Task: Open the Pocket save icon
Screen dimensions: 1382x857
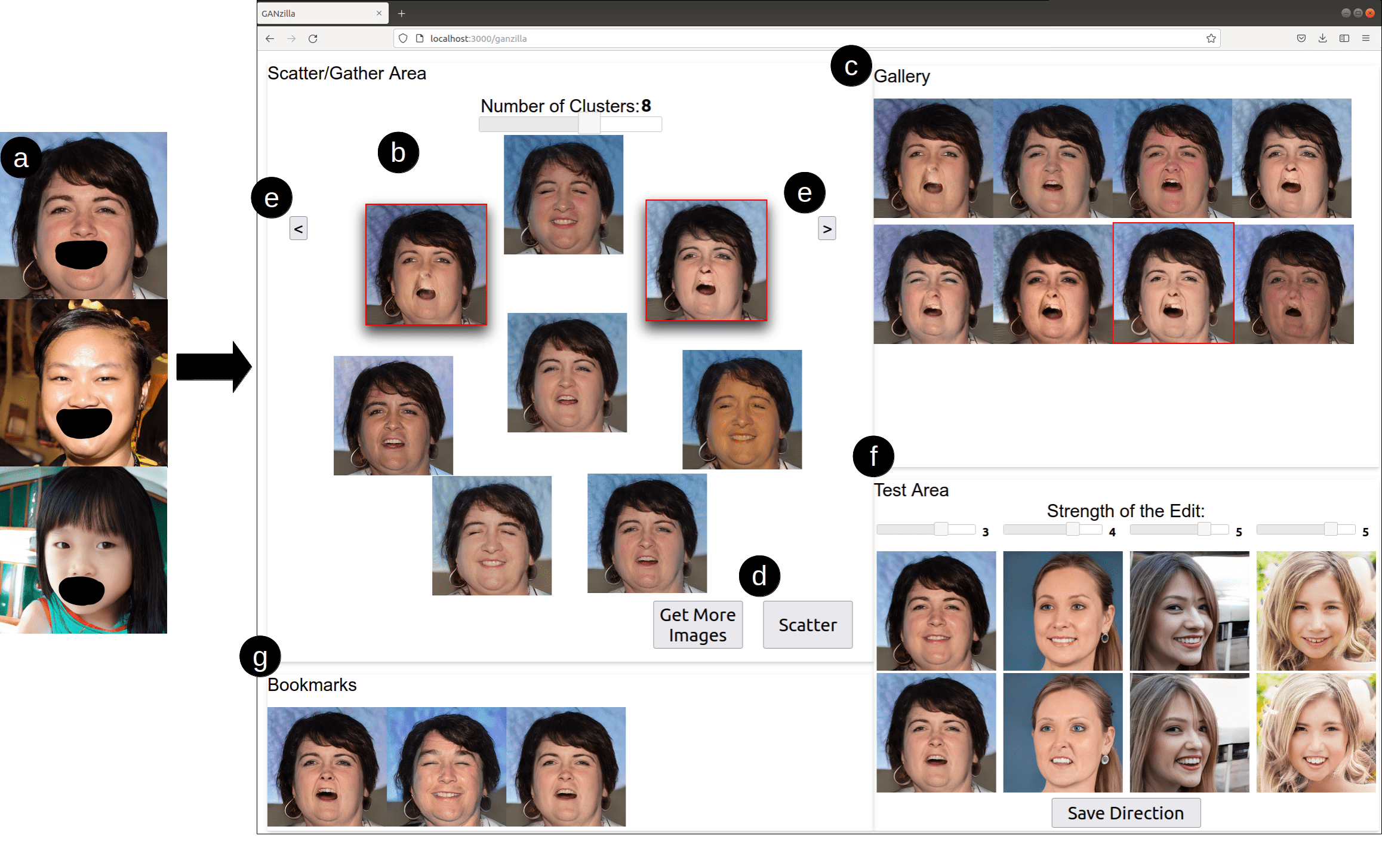Action: [1301, 38]
